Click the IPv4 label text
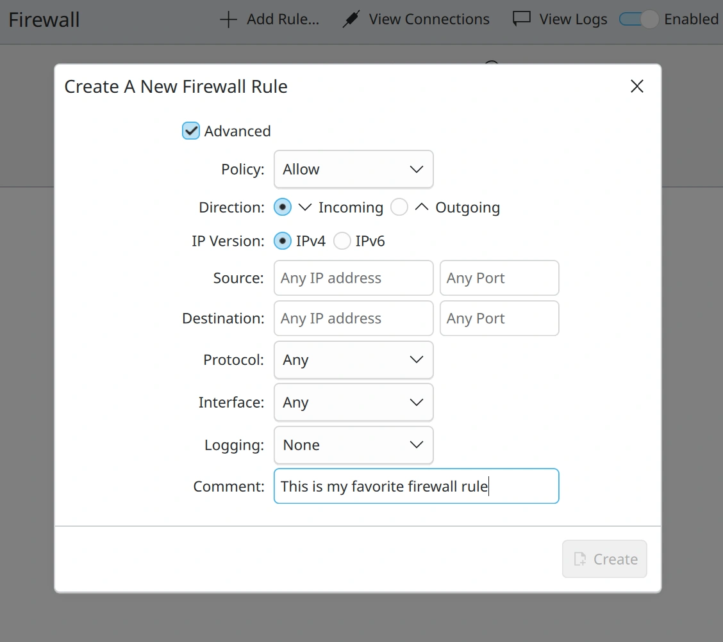This screenshot has width=723, height=642. (311, 241)
